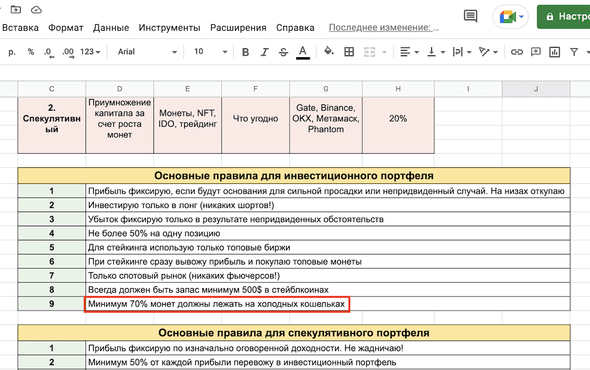Click the 'Всегда должен быть запас' cell
This screenshot has height=370, width=590.
[x=328, y=290]
